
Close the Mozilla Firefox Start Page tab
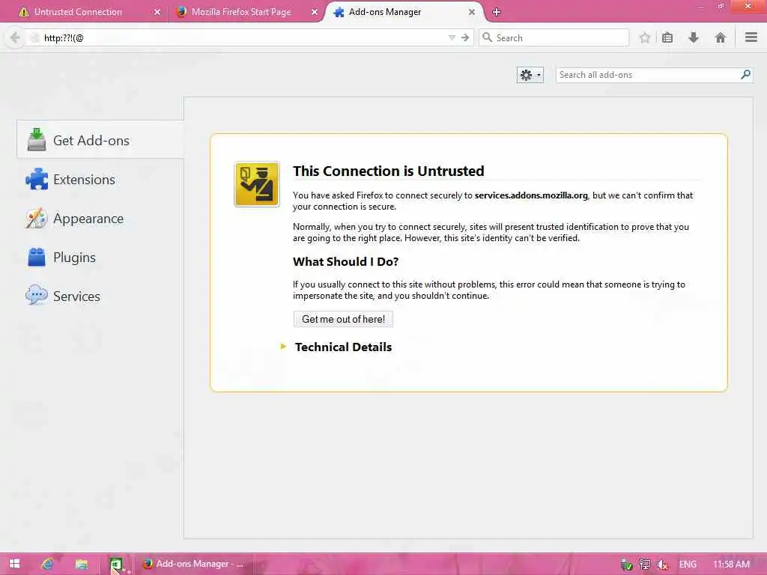[315, 12]
